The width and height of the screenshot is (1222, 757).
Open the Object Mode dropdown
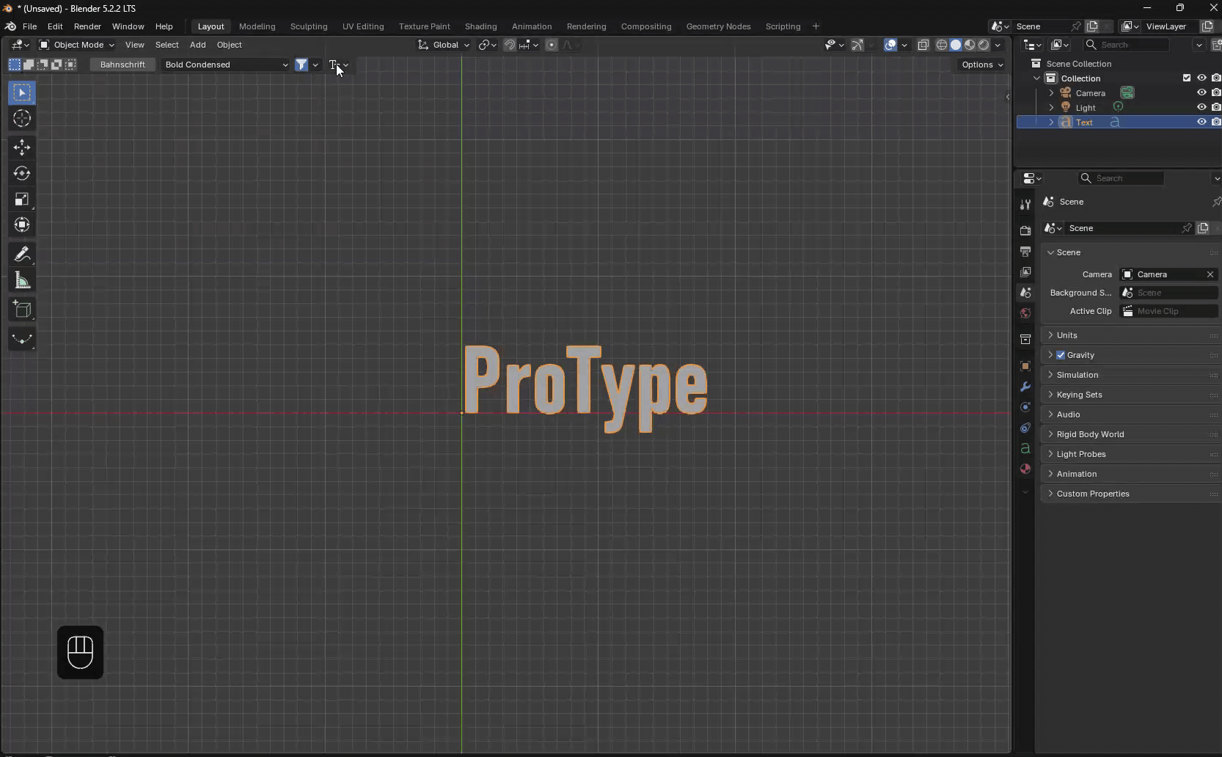point(76,45)
